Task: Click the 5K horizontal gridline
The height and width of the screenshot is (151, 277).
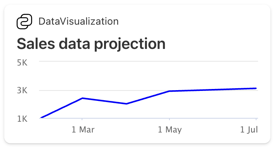Action: click(x=149, y=61)
